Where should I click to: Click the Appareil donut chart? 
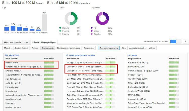103,18
